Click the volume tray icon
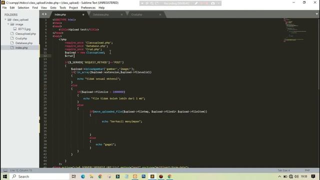Screen dimensions: 320x180 click(x=296, y=176)
